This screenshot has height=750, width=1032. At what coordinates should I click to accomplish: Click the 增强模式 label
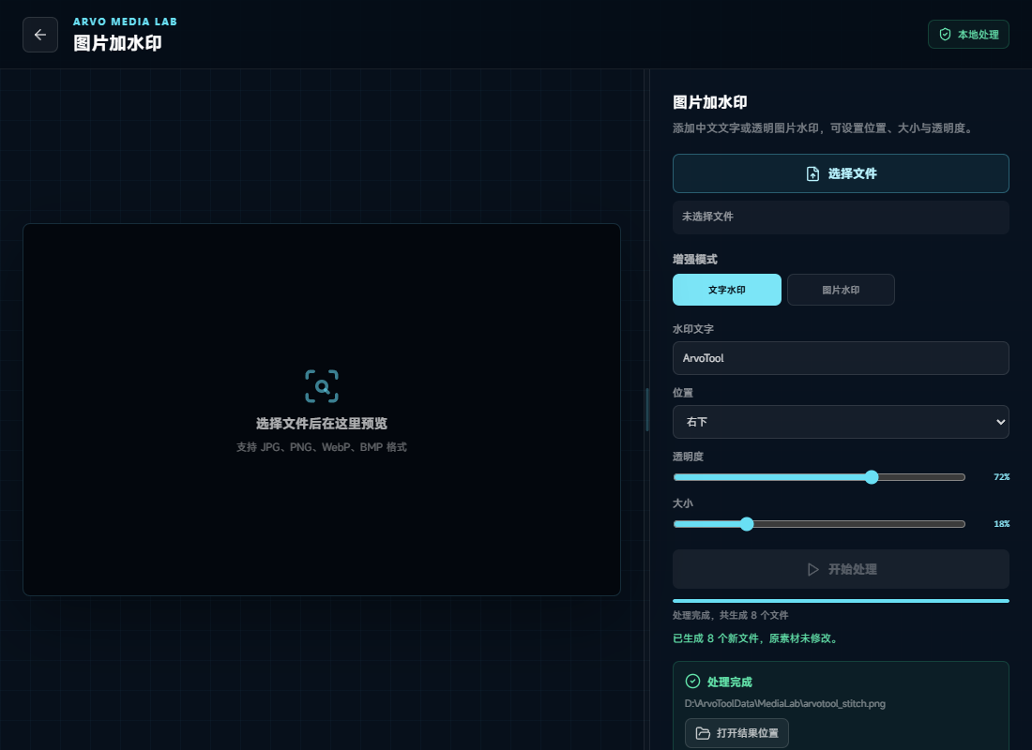(x=694, y=259)
